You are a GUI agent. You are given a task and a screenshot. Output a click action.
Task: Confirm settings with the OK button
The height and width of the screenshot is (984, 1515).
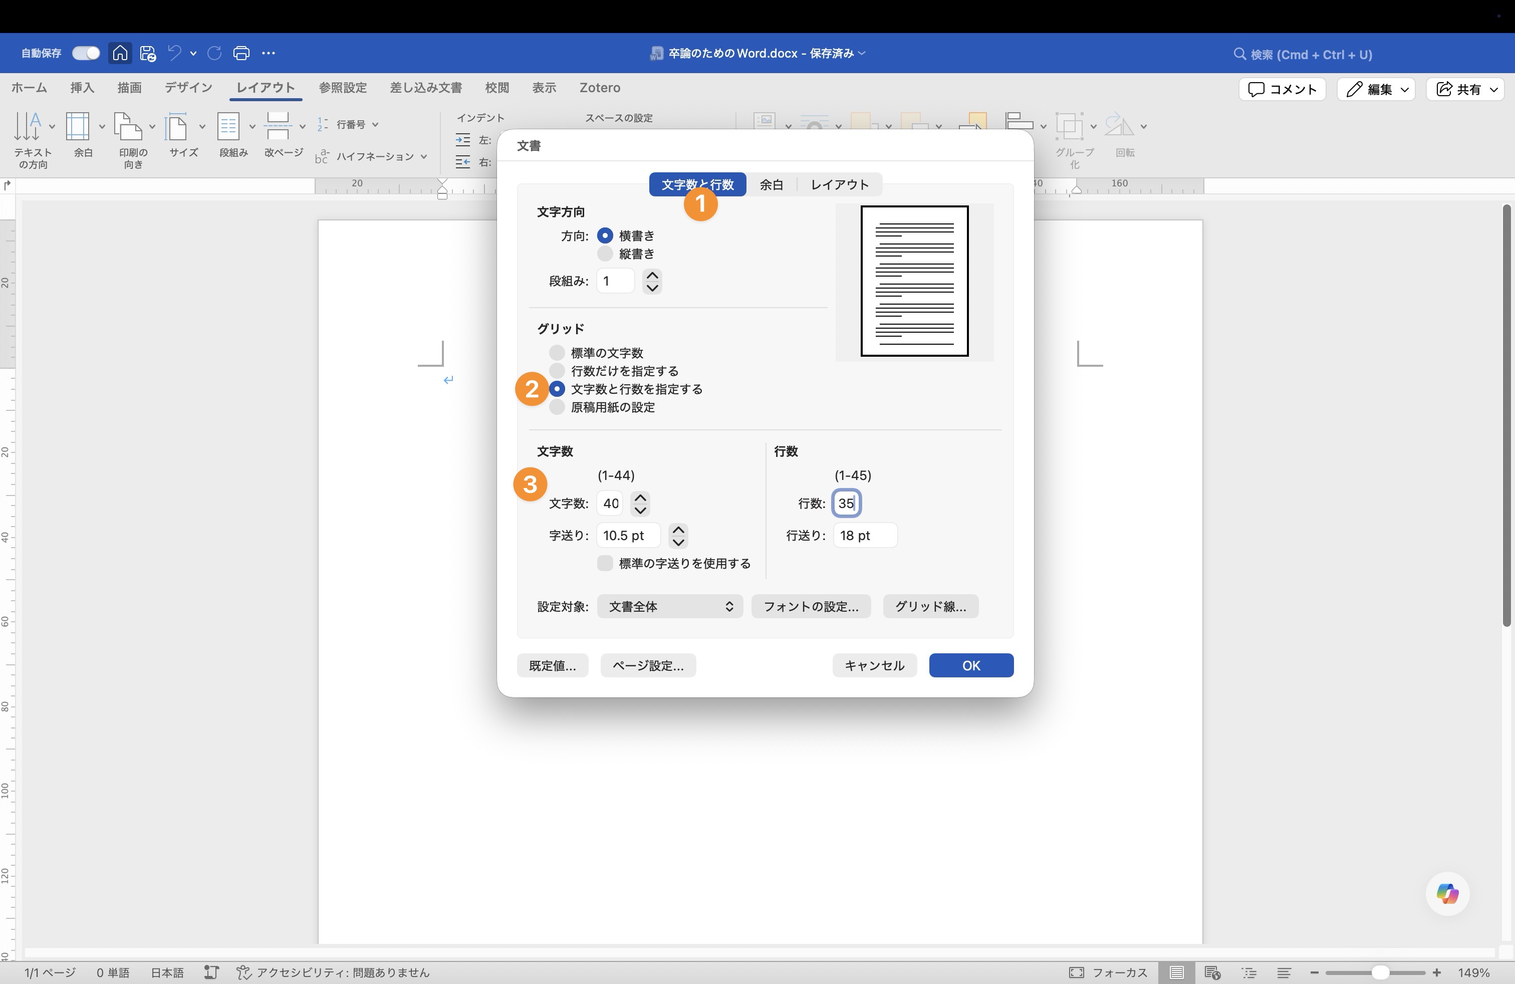970,665
